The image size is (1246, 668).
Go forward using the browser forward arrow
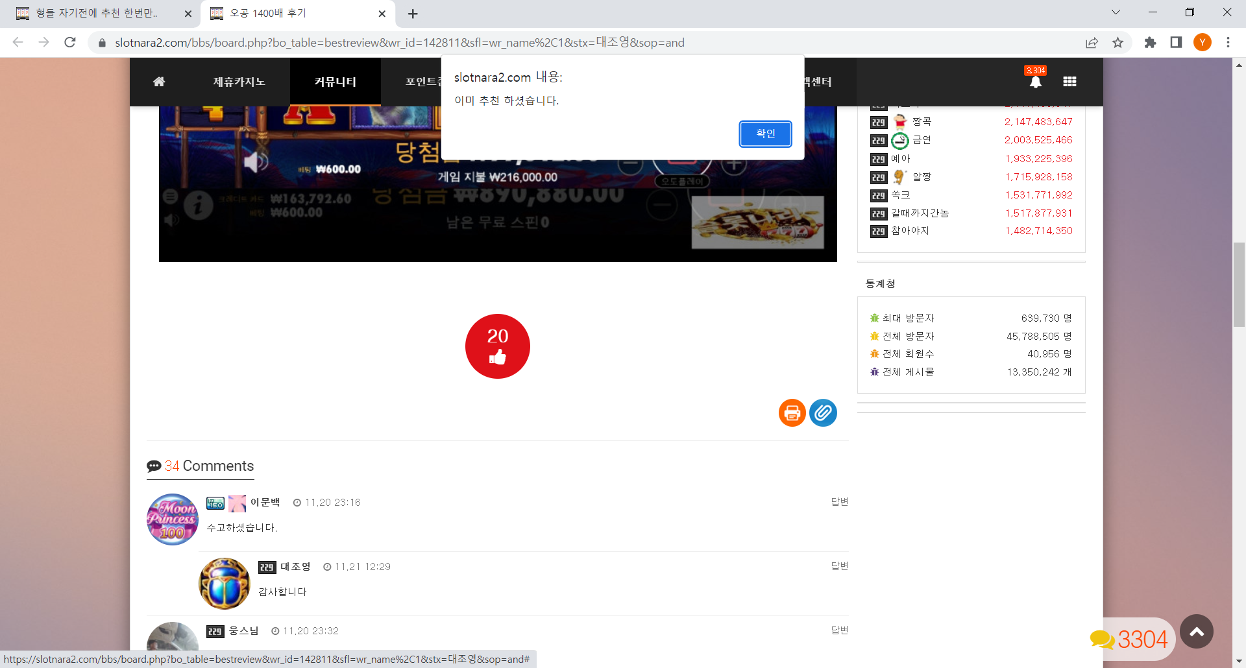click(44, 42)
